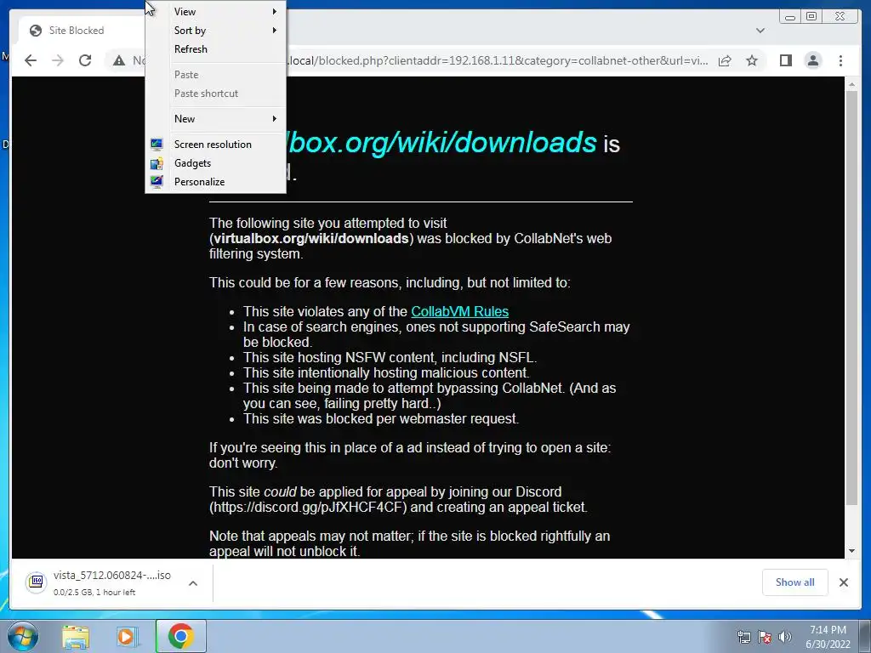Open the Chrome profile avatar
Image resolution: width=871 pixels, height=653 pixels.
coord(812,60)
